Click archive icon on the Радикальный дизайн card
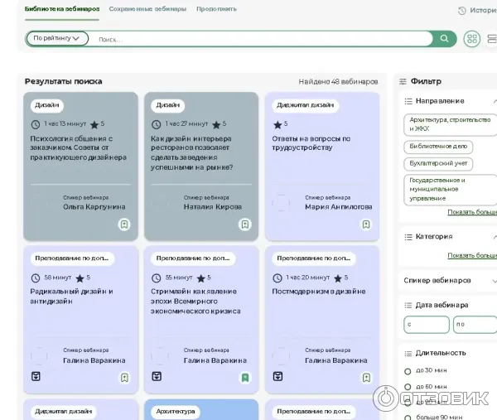 36,376
